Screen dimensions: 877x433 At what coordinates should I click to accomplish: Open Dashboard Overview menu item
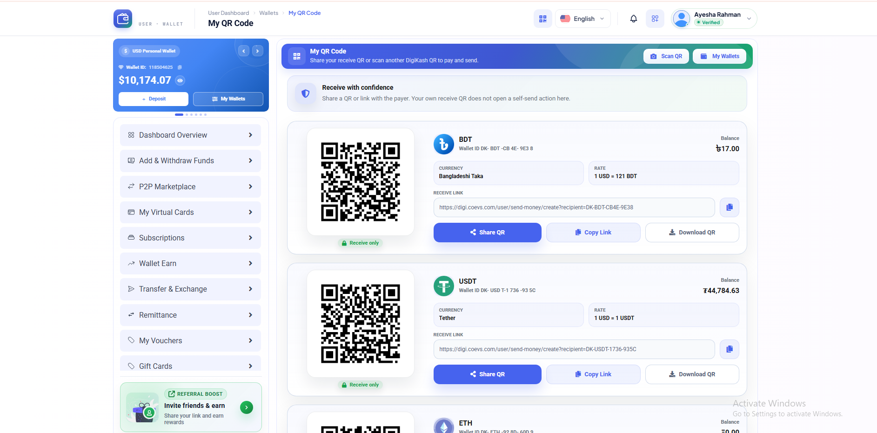[190, 135]
